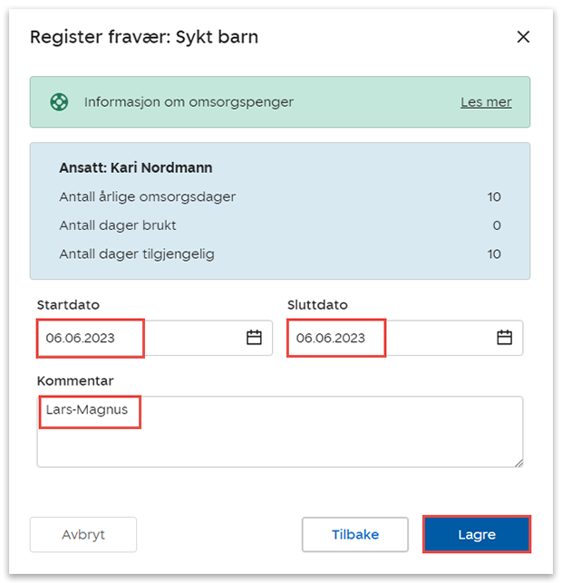Click the dialog title Register fravær: Sykt barn
This screenshot has width=562, height=583.
pyautogui.click(x=144, y=37)
